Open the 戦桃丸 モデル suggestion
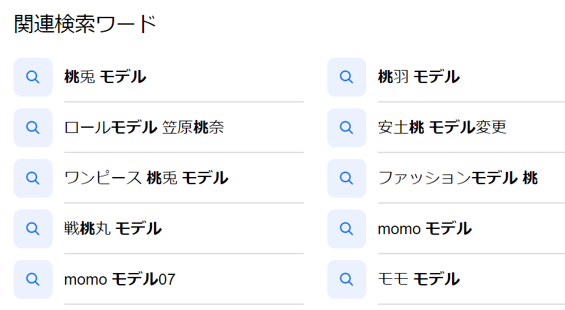 (x=113, y=229)
